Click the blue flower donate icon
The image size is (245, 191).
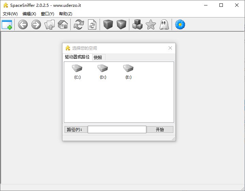180,25
